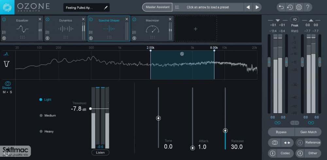Viewport: 327px width, 160px height.
Task: Remove the Maximizer module
Action: tap(170, 19)
